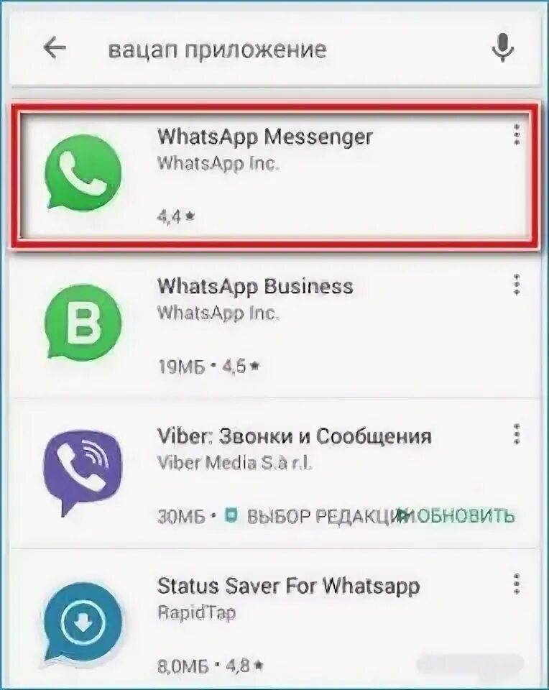Screen dimensions: 549x690
Task: Click the Viber Media S.à r.l. developer name
Action: click(x=235, y=463)
